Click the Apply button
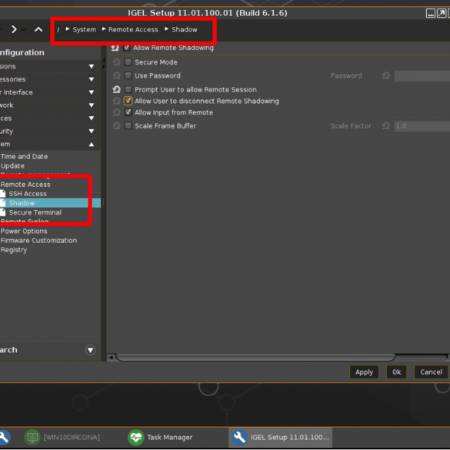450x450 pixels. click(x=364, y=372)
